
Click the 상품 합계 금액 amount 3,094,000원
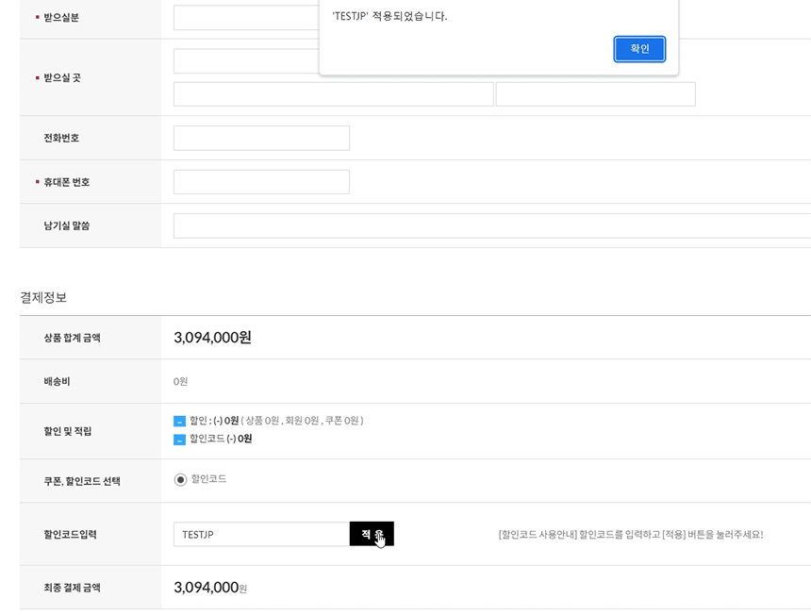[x=212, y=338]
